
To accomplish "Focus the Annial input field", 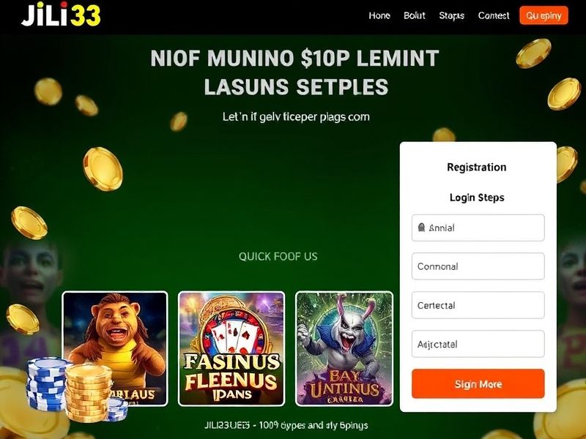I will 478,228.
